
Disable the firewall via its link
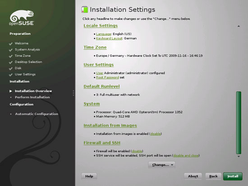(x=137, y=151)
